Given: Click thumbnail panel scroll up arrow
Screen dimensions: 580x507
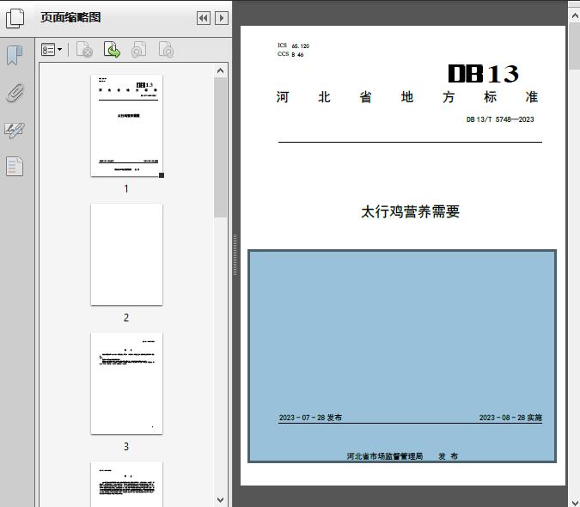Looking at the screenshot, I should click(x=221, y=70).
